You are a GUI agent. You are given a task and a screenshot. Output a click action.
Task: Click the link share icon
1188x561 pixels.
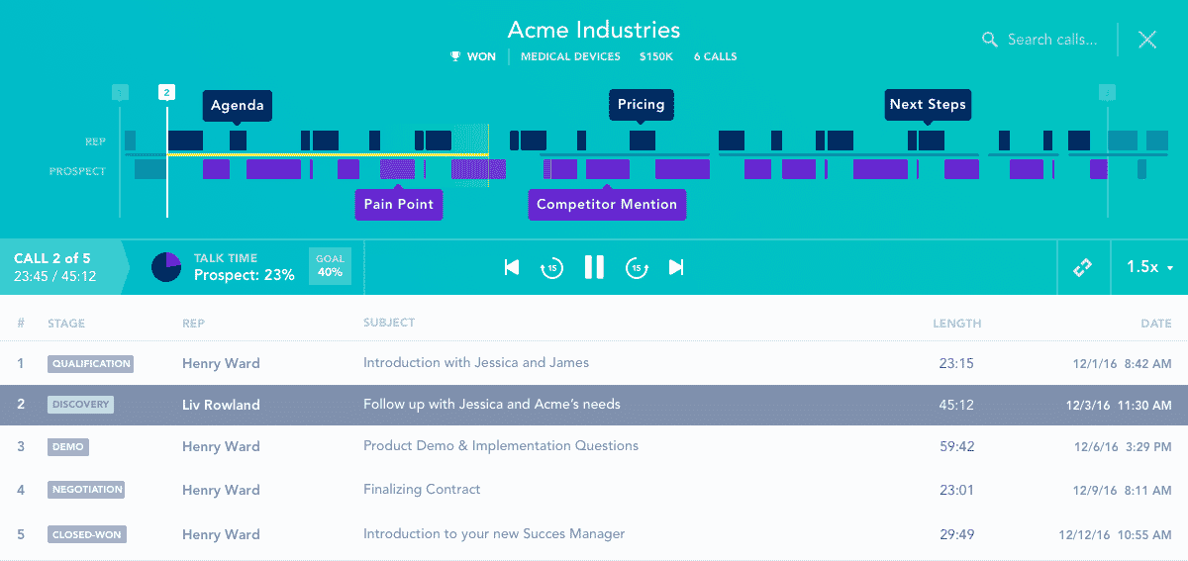pyautogui.click(x=1082, y=268)
